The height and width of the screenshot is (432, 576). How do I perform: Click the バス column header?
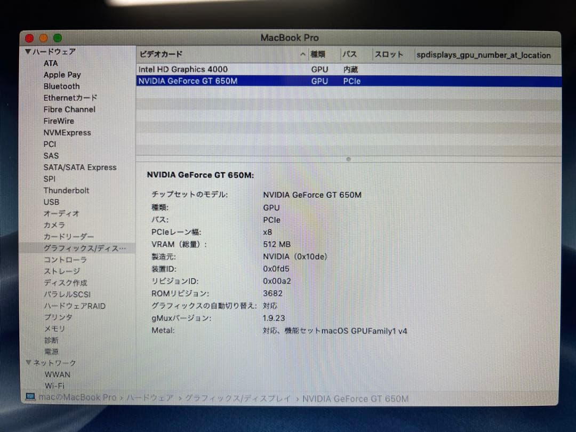point(348,54)
